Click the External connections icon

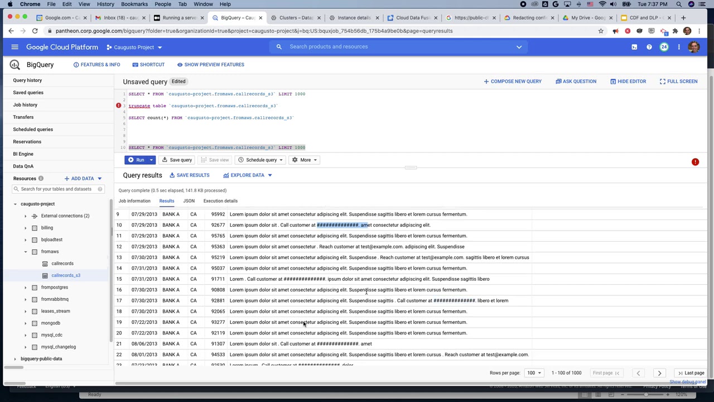(x=35, y=216)
